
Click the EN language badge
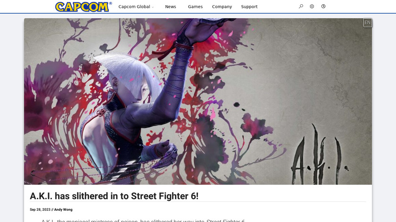tap(367, 23)
